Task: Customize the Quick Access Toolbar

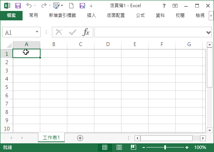Action: [x=91, y=6]
